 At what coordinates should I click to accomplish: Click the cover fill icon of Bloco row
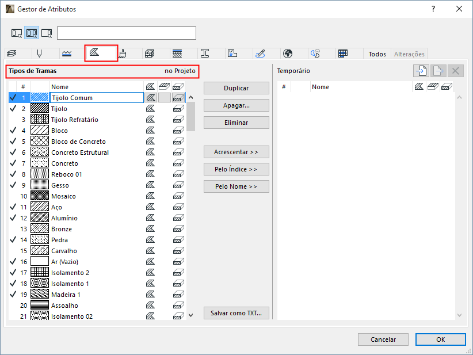pos(178,131)
